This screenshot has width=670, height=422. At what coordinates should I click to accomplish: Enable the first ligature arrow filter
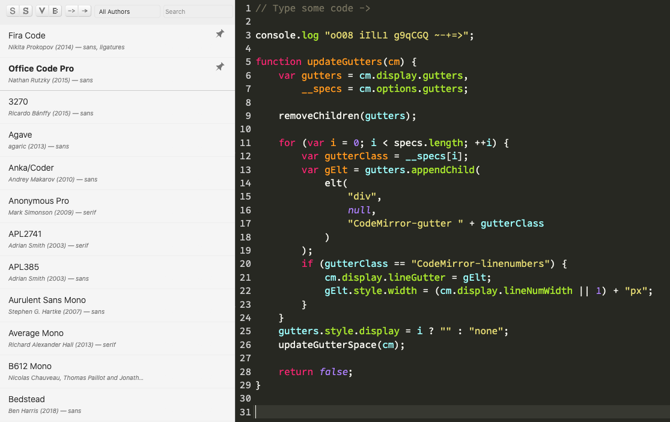[x=70, y=10]
